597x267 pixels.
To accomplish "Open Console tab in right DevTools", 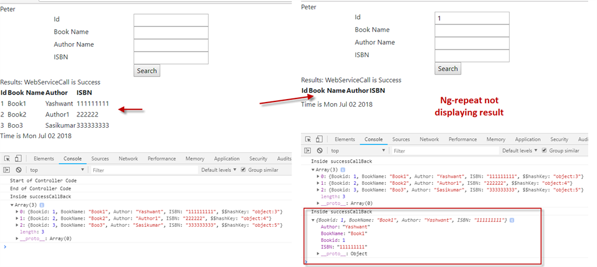I will pos(374,139).
